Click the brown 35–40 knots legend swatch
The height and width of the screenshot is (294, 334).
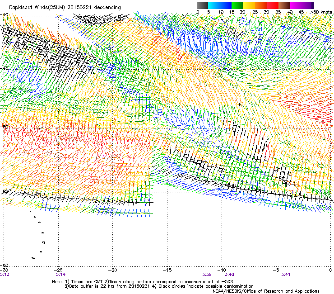284,5
